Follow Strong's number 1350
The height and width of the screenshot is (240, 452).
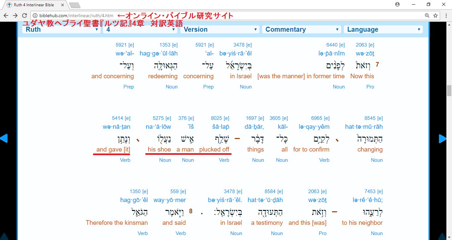135,191
